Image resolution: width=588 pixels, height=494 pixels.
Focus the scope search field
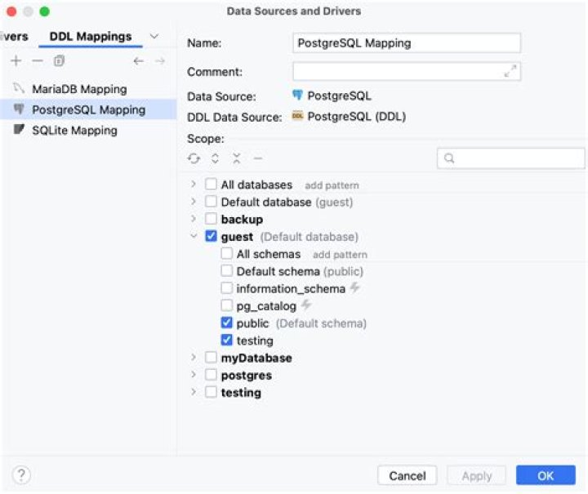tap(510, 158)
